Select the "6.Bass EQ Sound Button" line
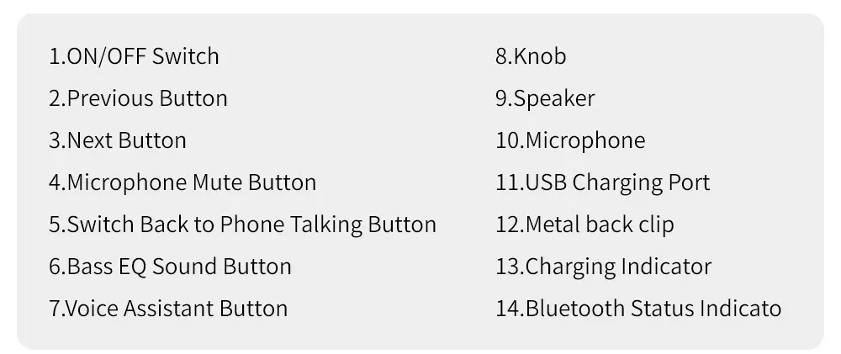 click(x=170, y=267)
